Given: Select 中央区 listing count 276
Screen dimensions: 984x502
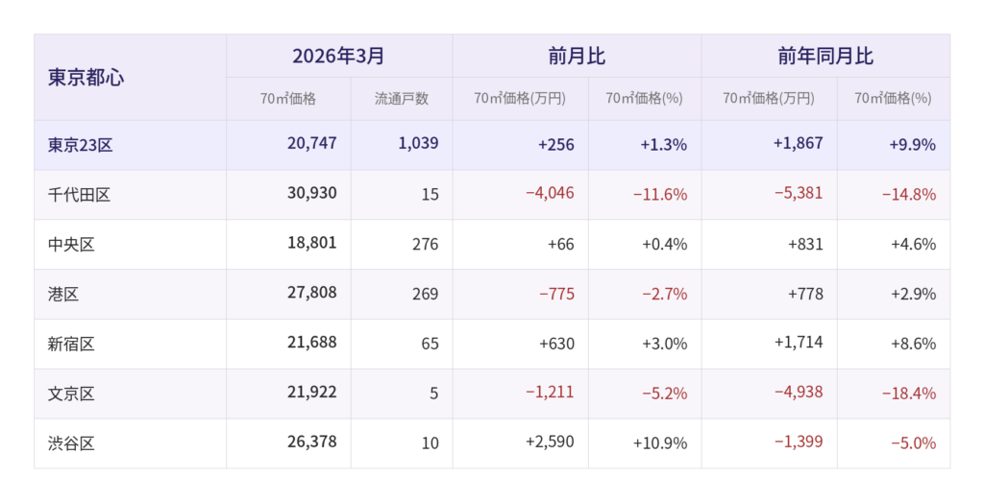Looking at the screenshot, I should click(425, 245).
